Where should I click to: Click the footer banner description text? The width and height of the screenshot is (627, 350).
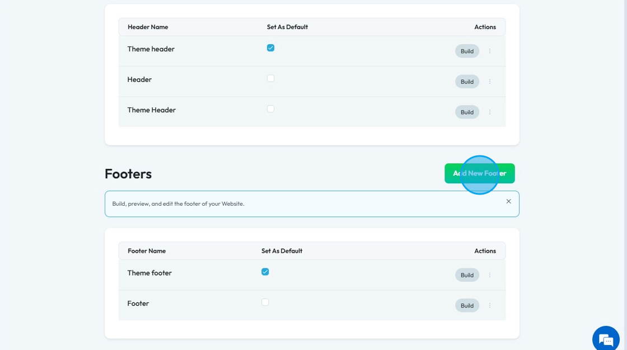pyautogui.click(x=178, y=204)
